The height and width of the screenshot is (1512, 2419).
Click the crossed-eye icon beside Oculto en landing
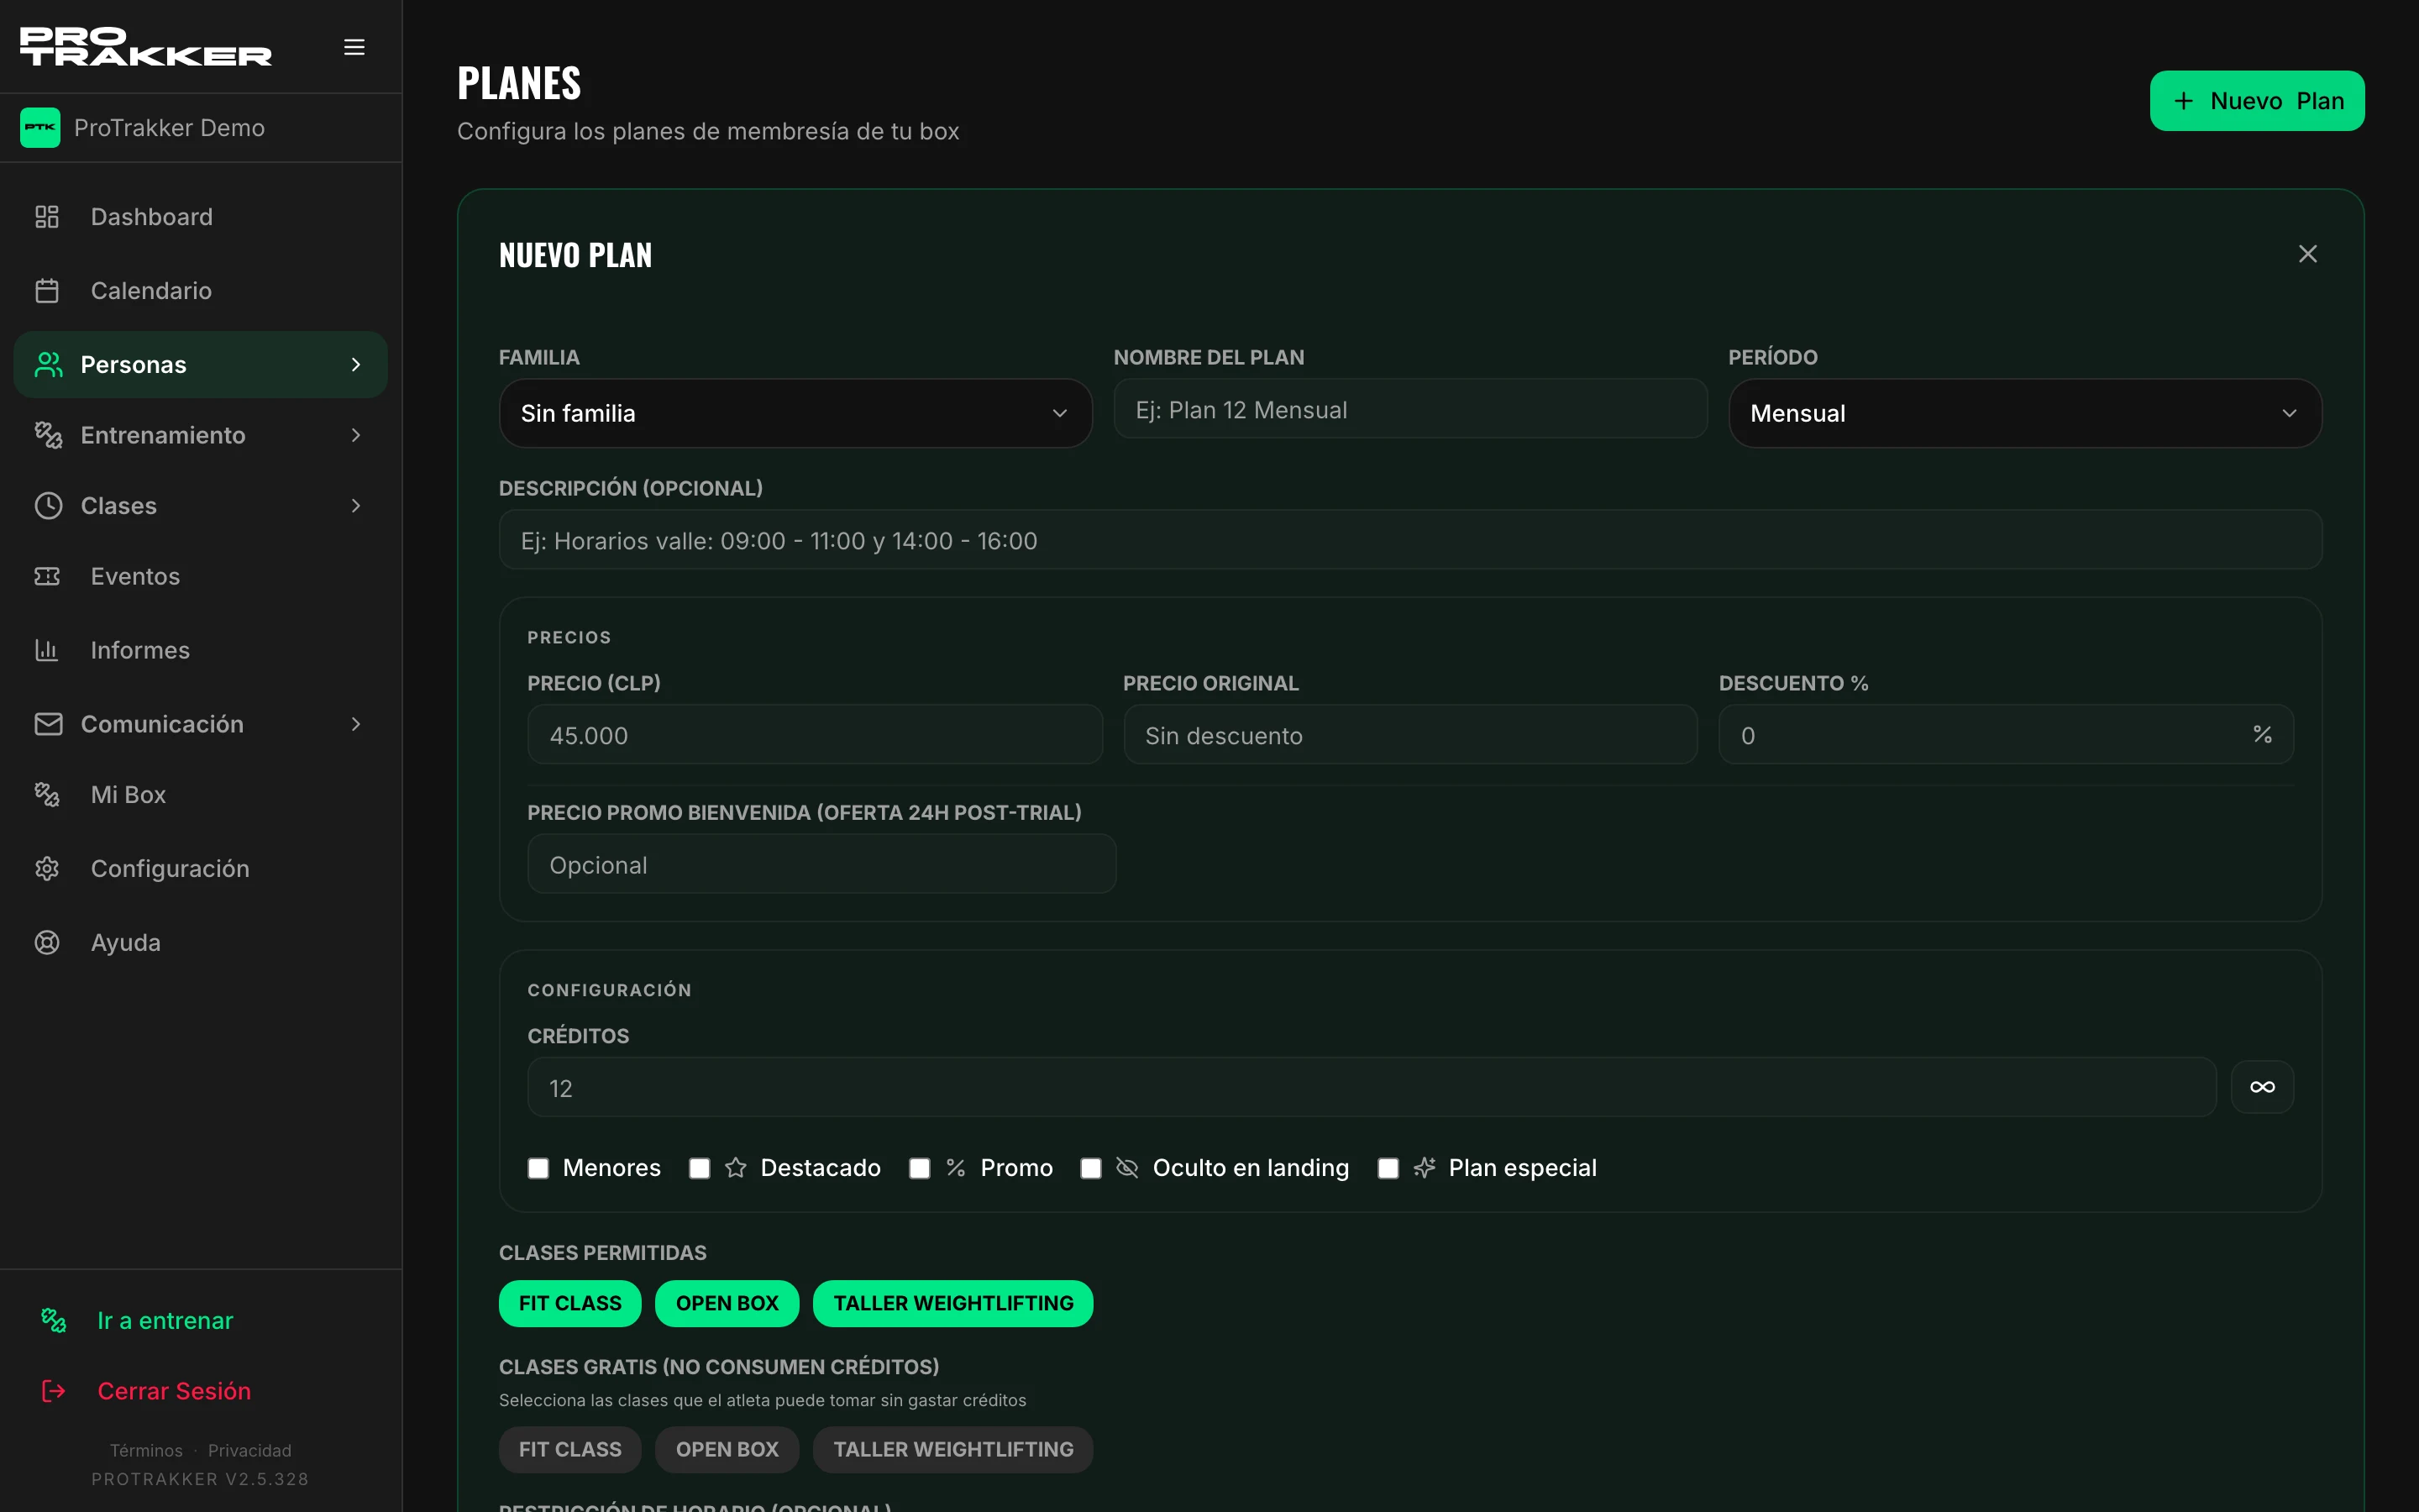tap(1126, 1168)
